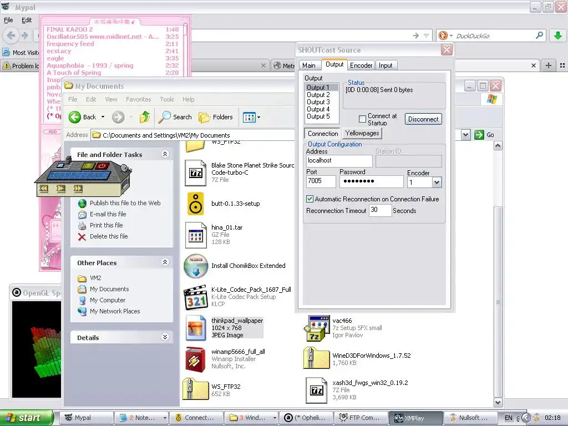Open Mypal search engine dropdown arrow

(451, 36)
